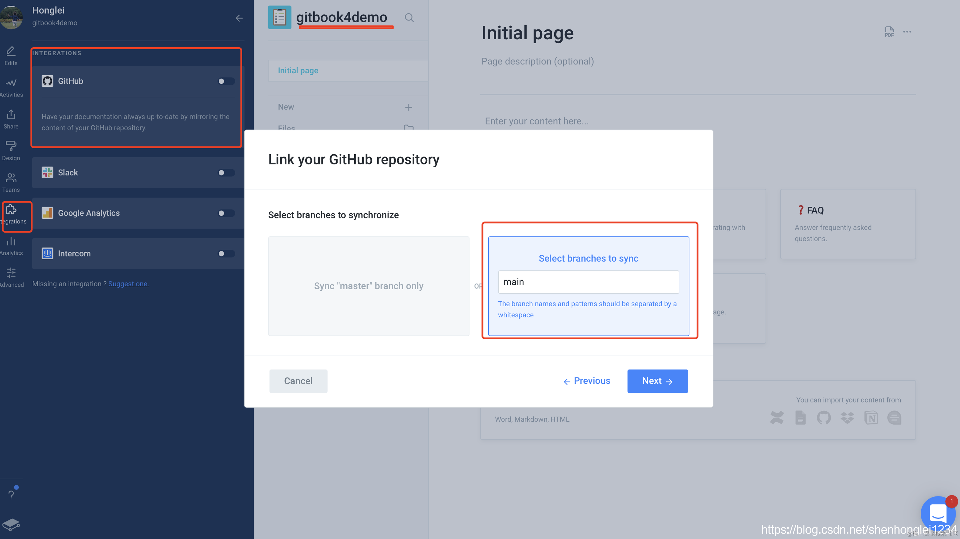
Task: Enable the GitHub integration toggle
Action: [x=226, y=81]
